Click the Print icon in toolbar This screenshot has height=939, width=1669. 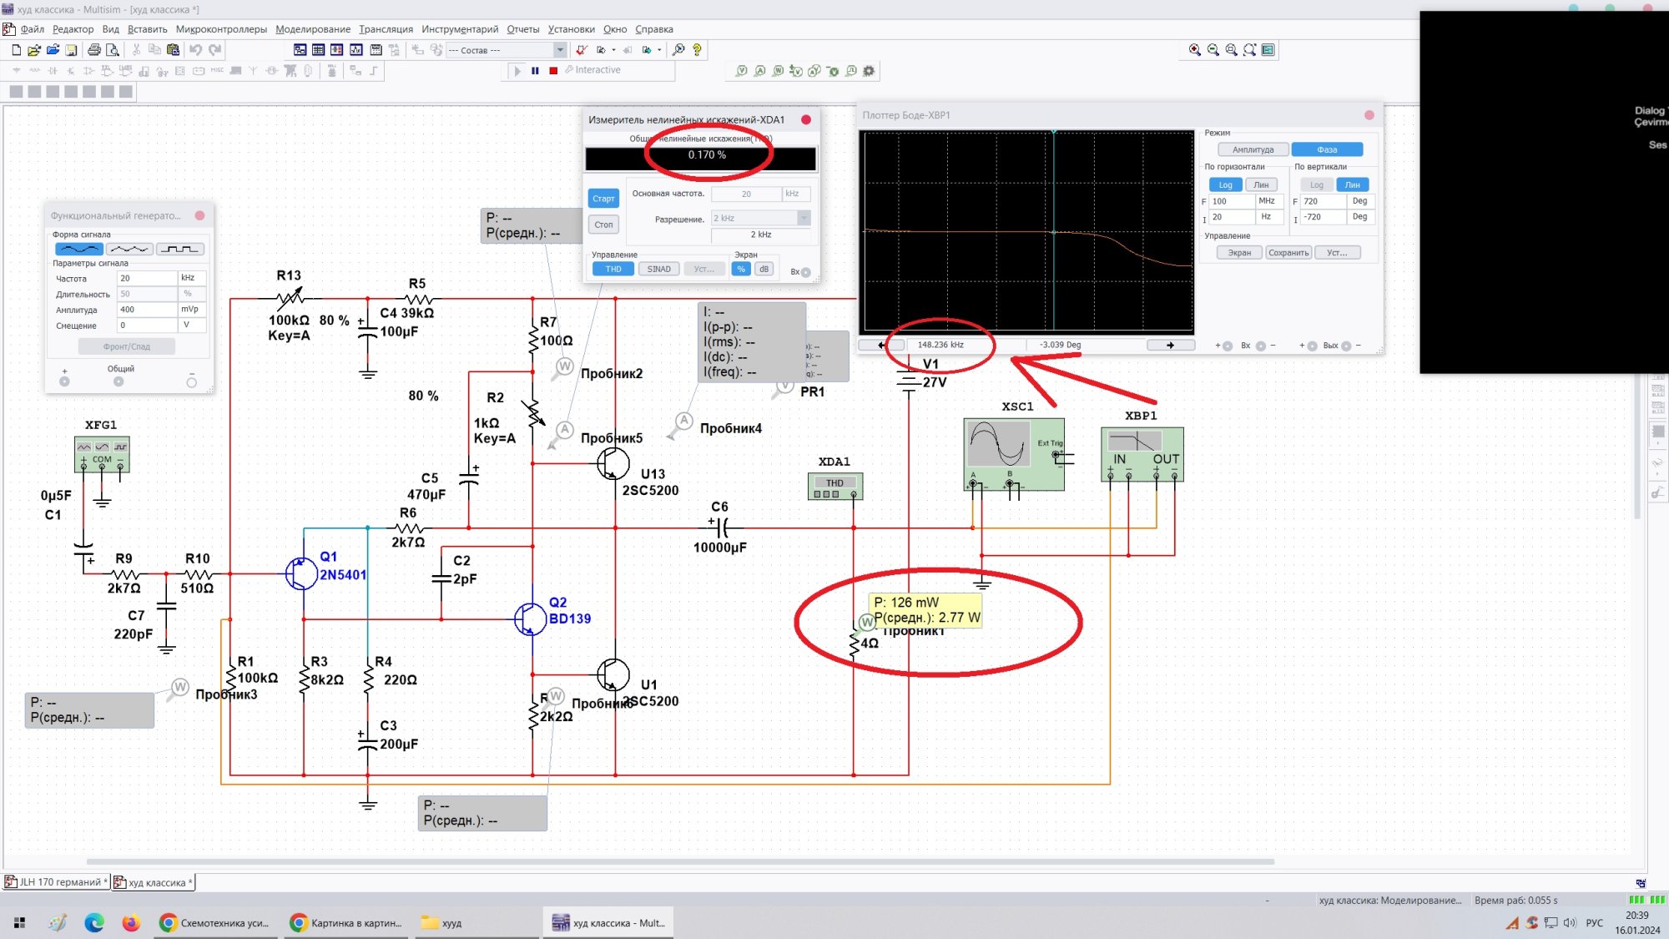94,50
